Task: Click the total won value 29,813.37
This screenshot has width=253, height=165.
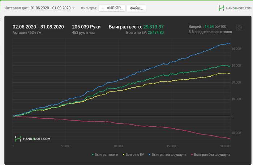Action: (154, 27)
